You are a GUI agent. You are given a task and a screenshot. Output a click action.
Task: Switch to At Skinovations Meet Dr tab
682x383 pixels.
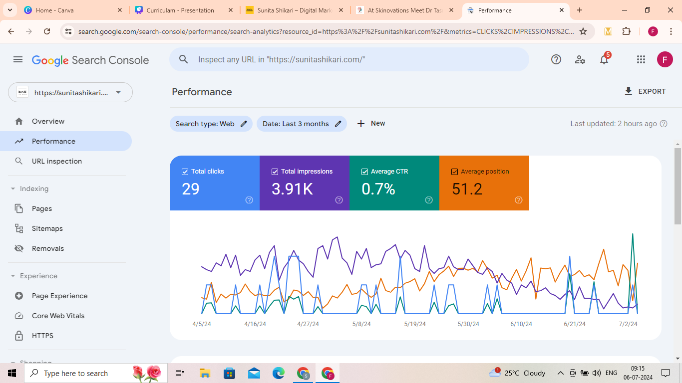405,10
